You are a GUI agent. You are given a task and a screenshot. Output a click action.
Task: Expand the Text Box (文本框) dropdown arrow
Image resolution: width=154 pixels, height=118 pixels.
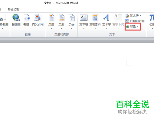(x=84, y=28)
